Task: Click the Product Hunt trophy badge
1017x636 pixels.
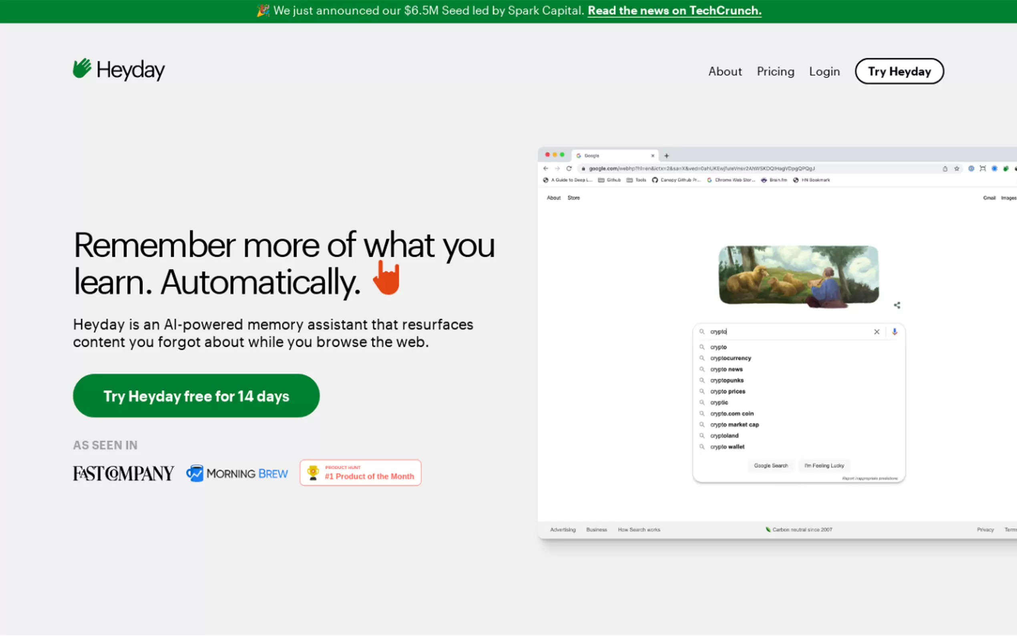Action: click(360, 472)
